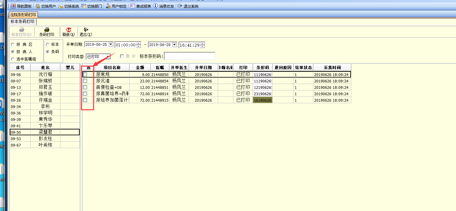
Task: Click the 项目名称 column header
Action: point(112,67)
